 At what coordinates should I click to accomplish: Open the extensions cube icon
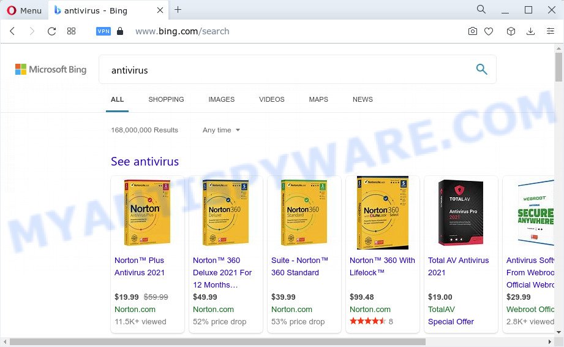[x=511, y=31]
